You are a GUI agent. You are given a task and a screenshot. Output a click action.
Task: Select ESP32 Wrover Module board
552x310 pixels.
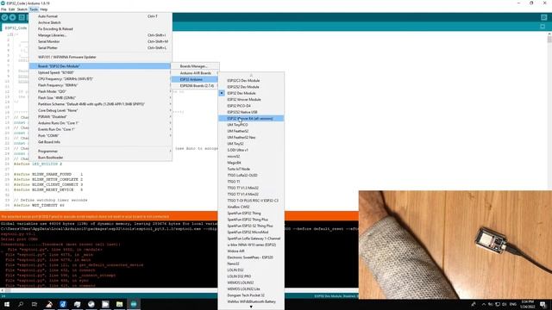click(x=251, y=100)
